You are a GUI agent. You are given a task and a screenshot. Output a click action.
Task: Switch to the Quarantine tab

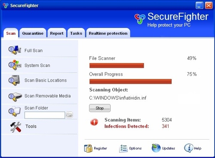coord(33,33)
